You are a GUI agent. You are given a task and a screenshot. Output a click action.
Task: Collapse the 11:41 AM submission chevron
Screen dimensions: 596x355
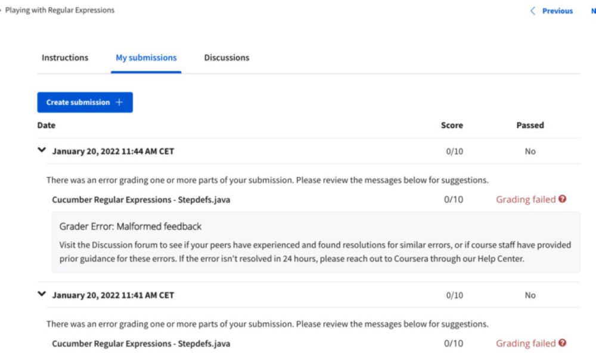[42, 294]
